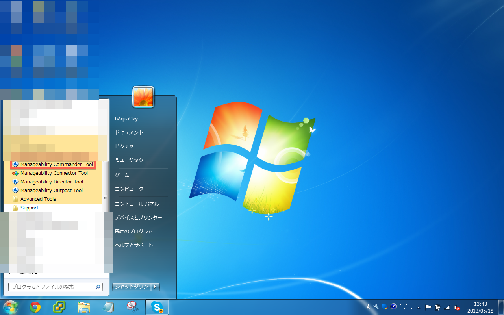Screen dimensions: 504x315
Task: Click the Manageability Director Tool icon
Action: [x=15, y=182]
